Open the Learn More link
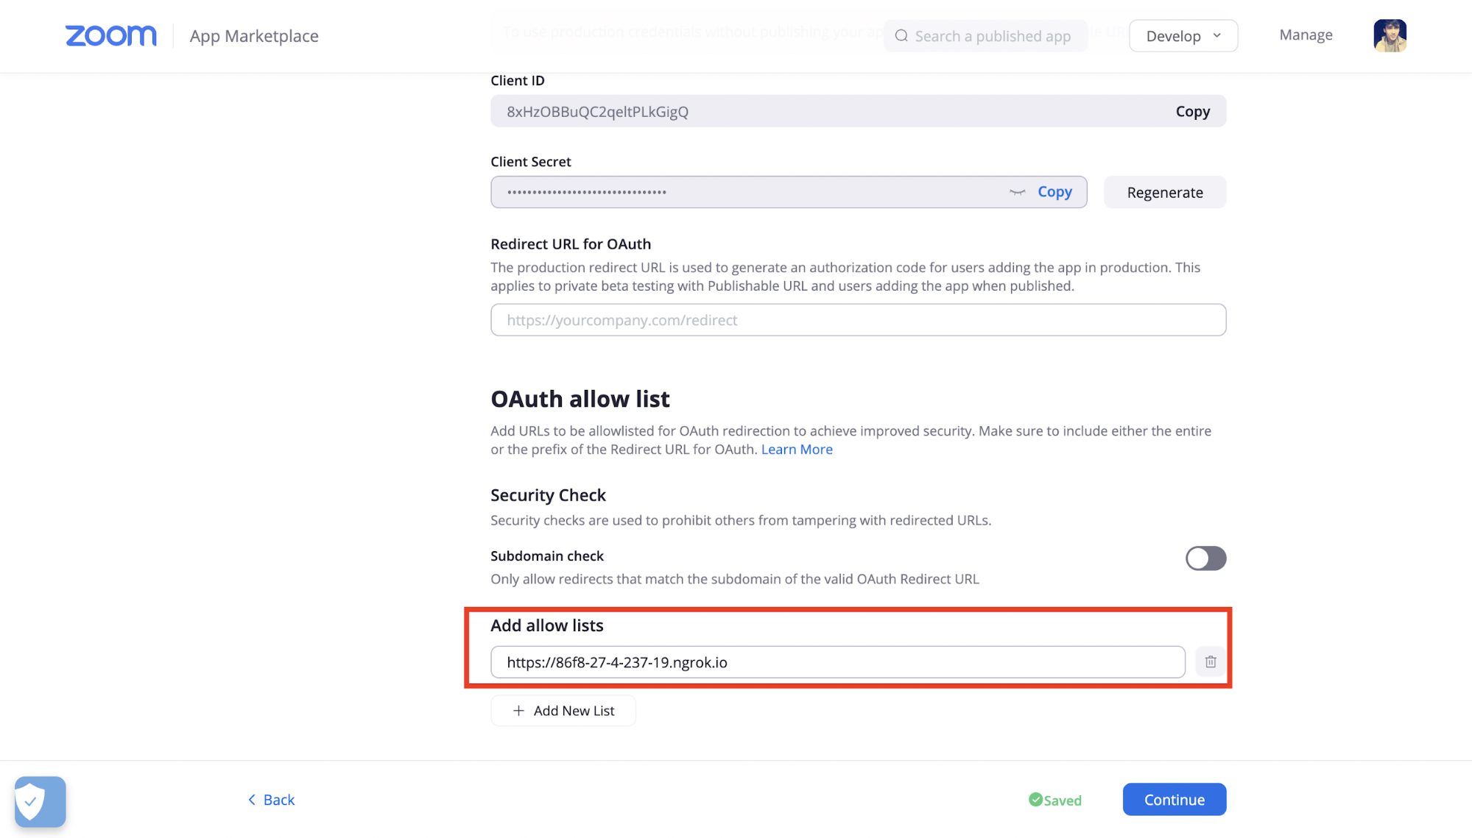The image size is (1472, 838). (797, 449)
